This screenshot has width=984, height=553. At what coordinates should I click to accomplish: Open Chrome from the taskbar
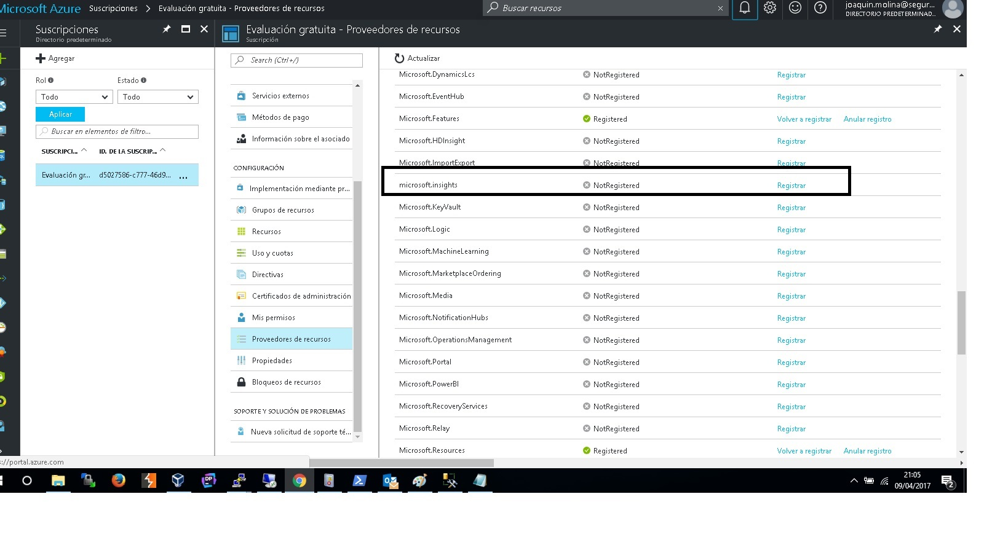300,480
